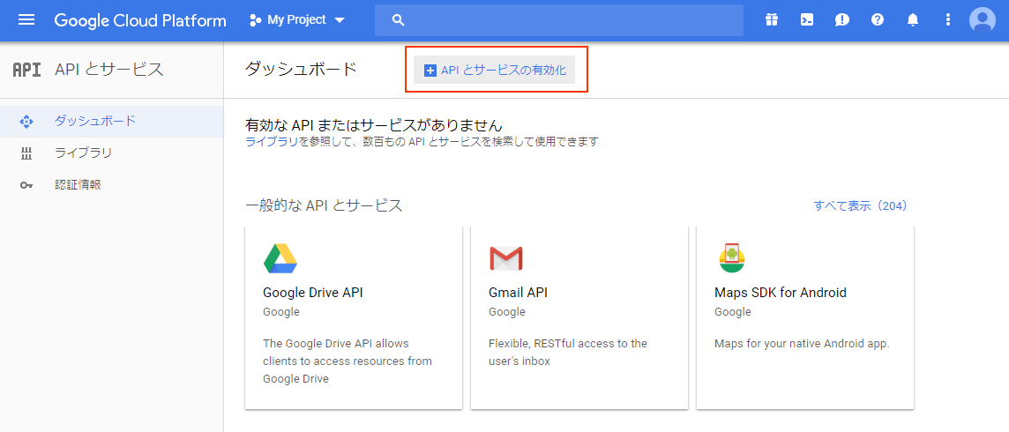Viewport: 1009px width, 432px height.
Task: Click the Google Cloud Platform logo text
Action: [x=140, y=20]
